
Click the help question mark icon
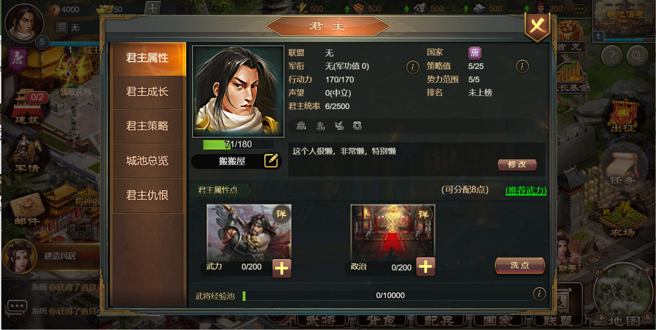(x=612, y=57)
